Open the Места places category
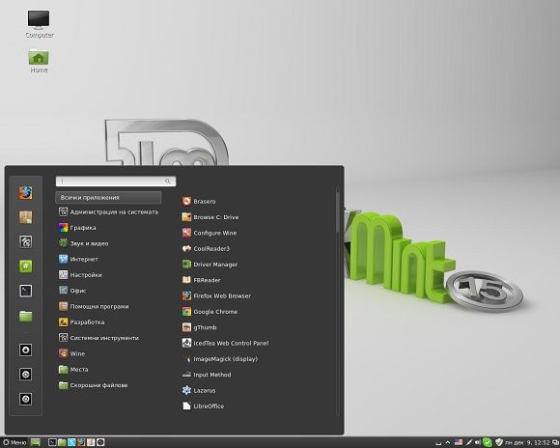Viewport: 560px width, 448px height. [x=73, y=369]
